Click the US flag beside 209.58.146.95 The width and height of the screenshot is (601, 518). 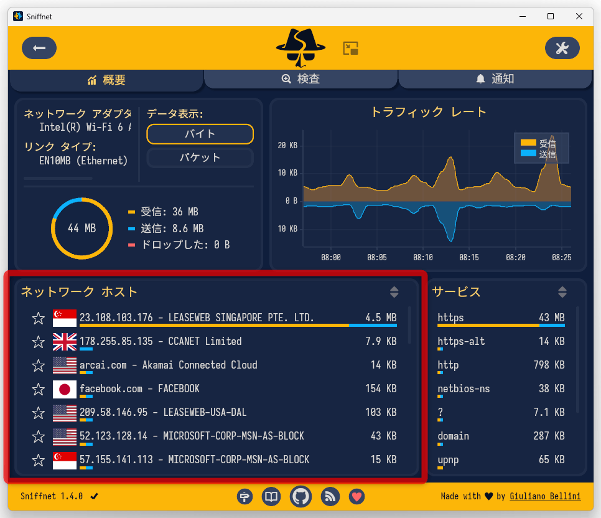click(65, 413)
